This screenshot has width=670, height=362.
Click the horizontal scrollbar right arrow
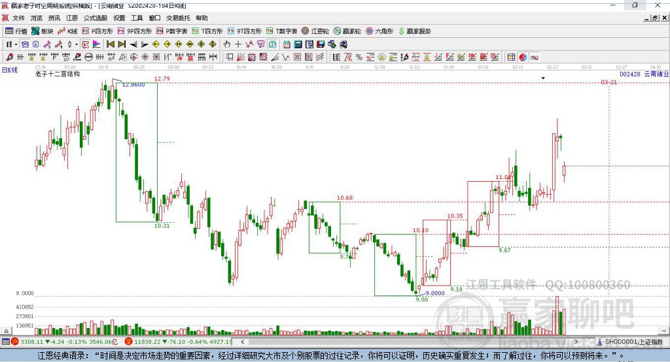click(x=576, y=342)
